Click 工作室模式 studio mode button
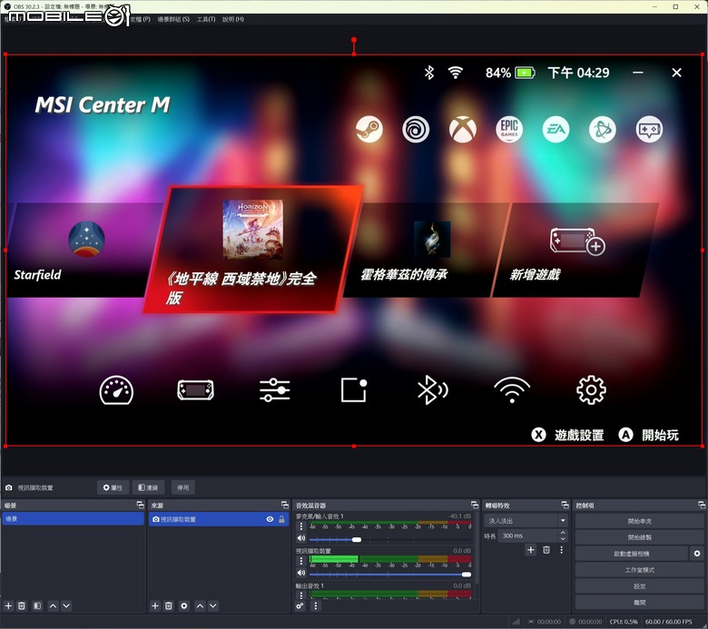The height and width of the screenshot is (629, 708). coord(639,570)
